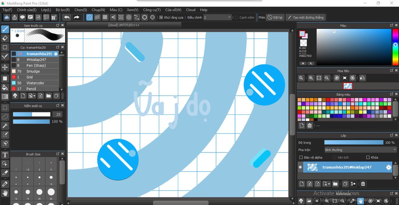Select the Brush tool in left toolbar
399x205 pixels.
5,30
